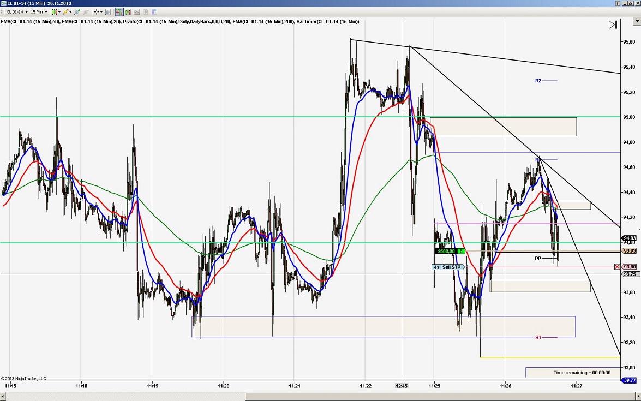
Task: Toggle the highlighted Chart Trader panel icon
Action: [118, 11]
